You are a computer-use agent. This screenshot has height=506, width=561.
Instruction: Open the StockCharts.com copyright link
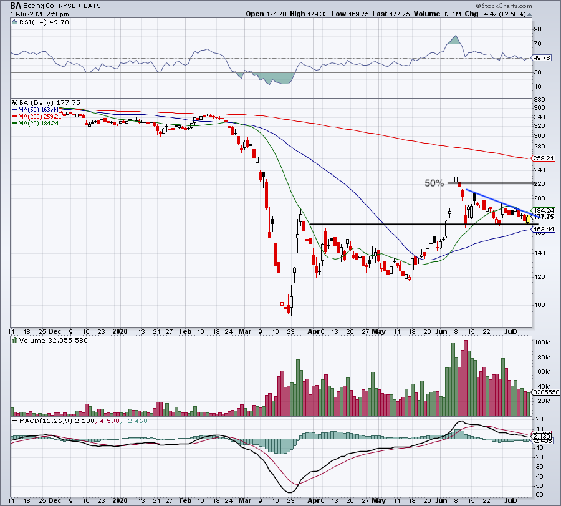(504, 6)
